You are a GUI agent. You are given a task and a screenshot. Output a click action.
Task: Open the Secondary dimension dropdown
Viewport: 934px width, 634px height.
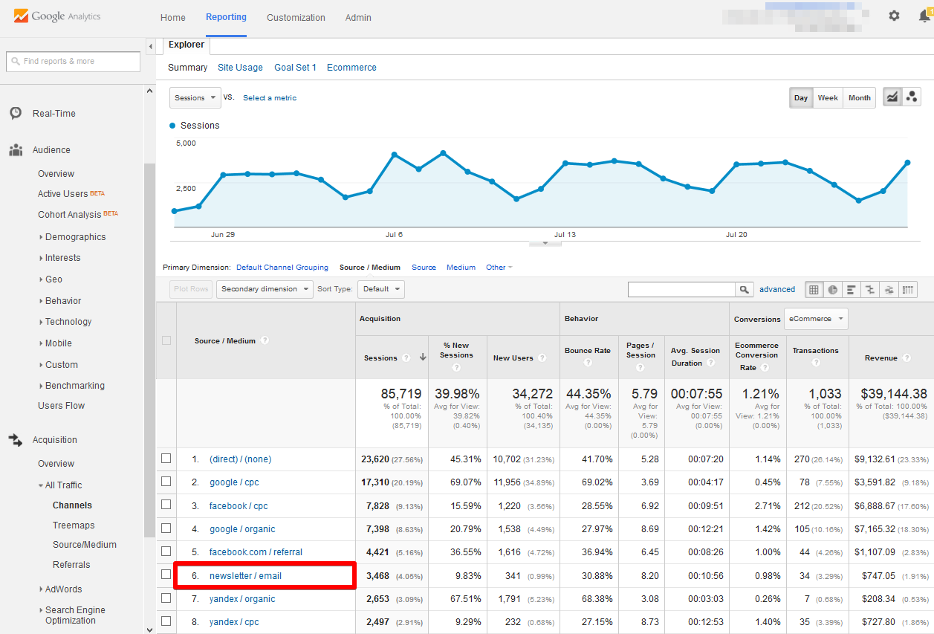tap(265, 289)
